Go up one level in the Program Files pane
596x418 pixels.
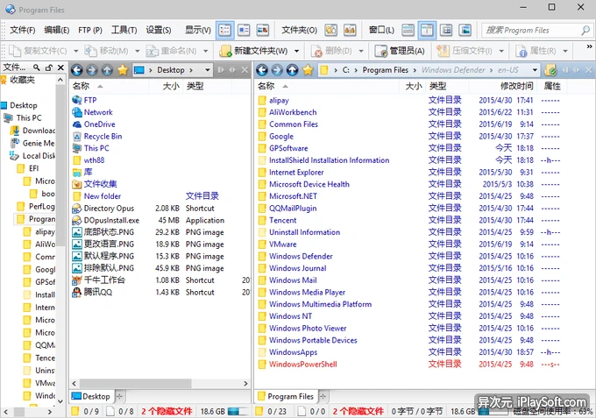tap(293, 70)
